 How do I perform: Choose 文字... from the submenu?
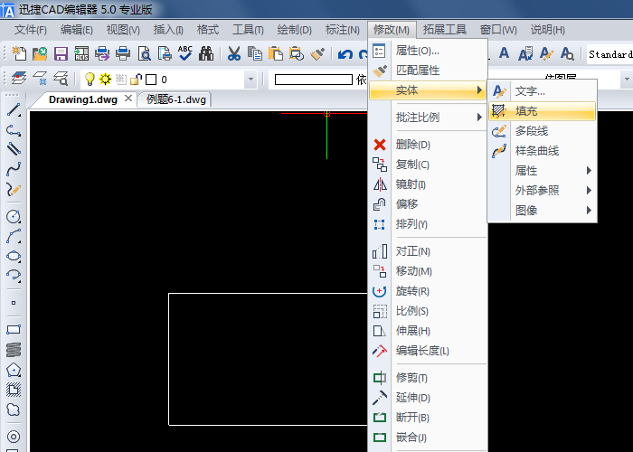542,91
